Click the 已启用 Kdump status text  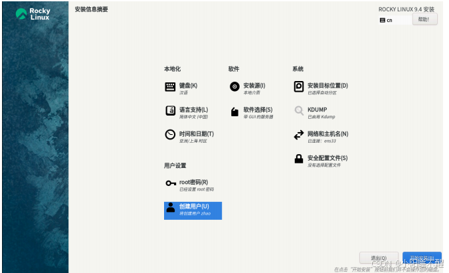click(x=321, y=117)
